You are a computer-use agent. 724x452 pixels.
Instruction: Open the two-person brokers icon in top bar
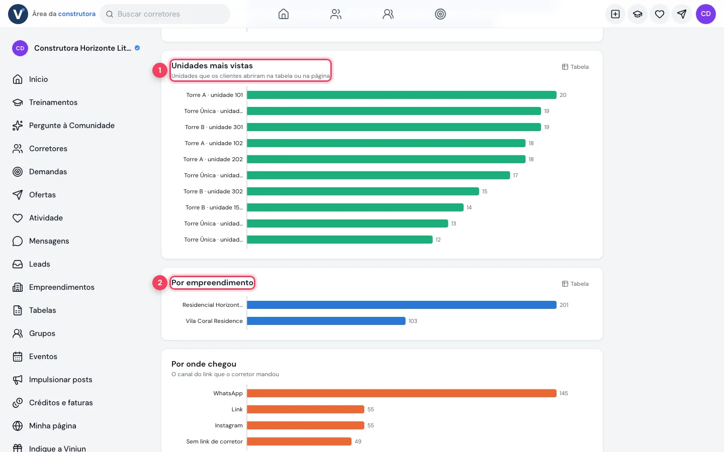coord(336,14)
